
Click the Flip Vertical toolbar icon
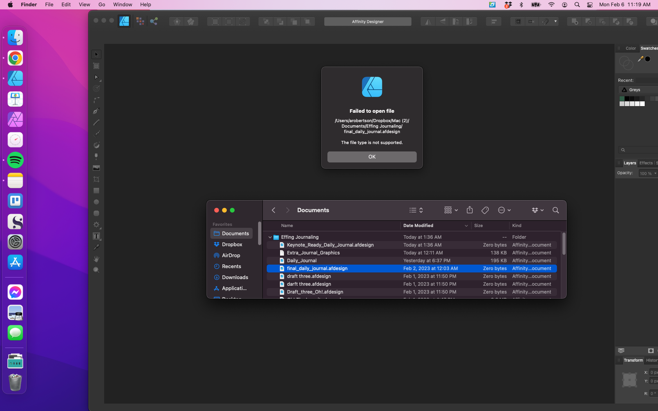coord(442,22)
